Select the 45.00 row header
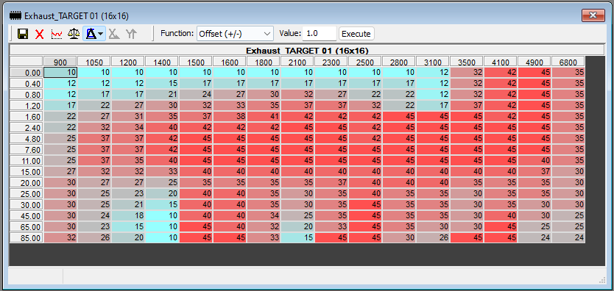Image resolution: width=614 pixels, height=291 pixels. pos(27,215)
